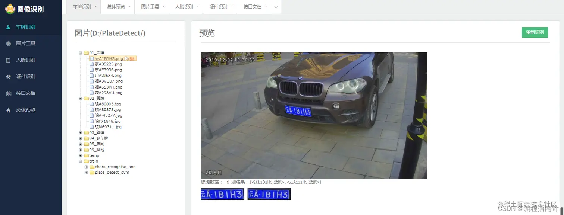Collapse the 01_蓝牌 folder
This screenshot has height=215, width=564.
[x=80, y=53]
